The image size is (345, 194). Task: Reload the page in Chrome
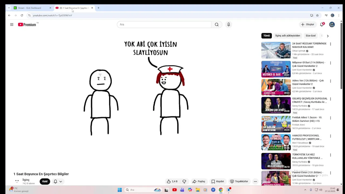[22, 15]
